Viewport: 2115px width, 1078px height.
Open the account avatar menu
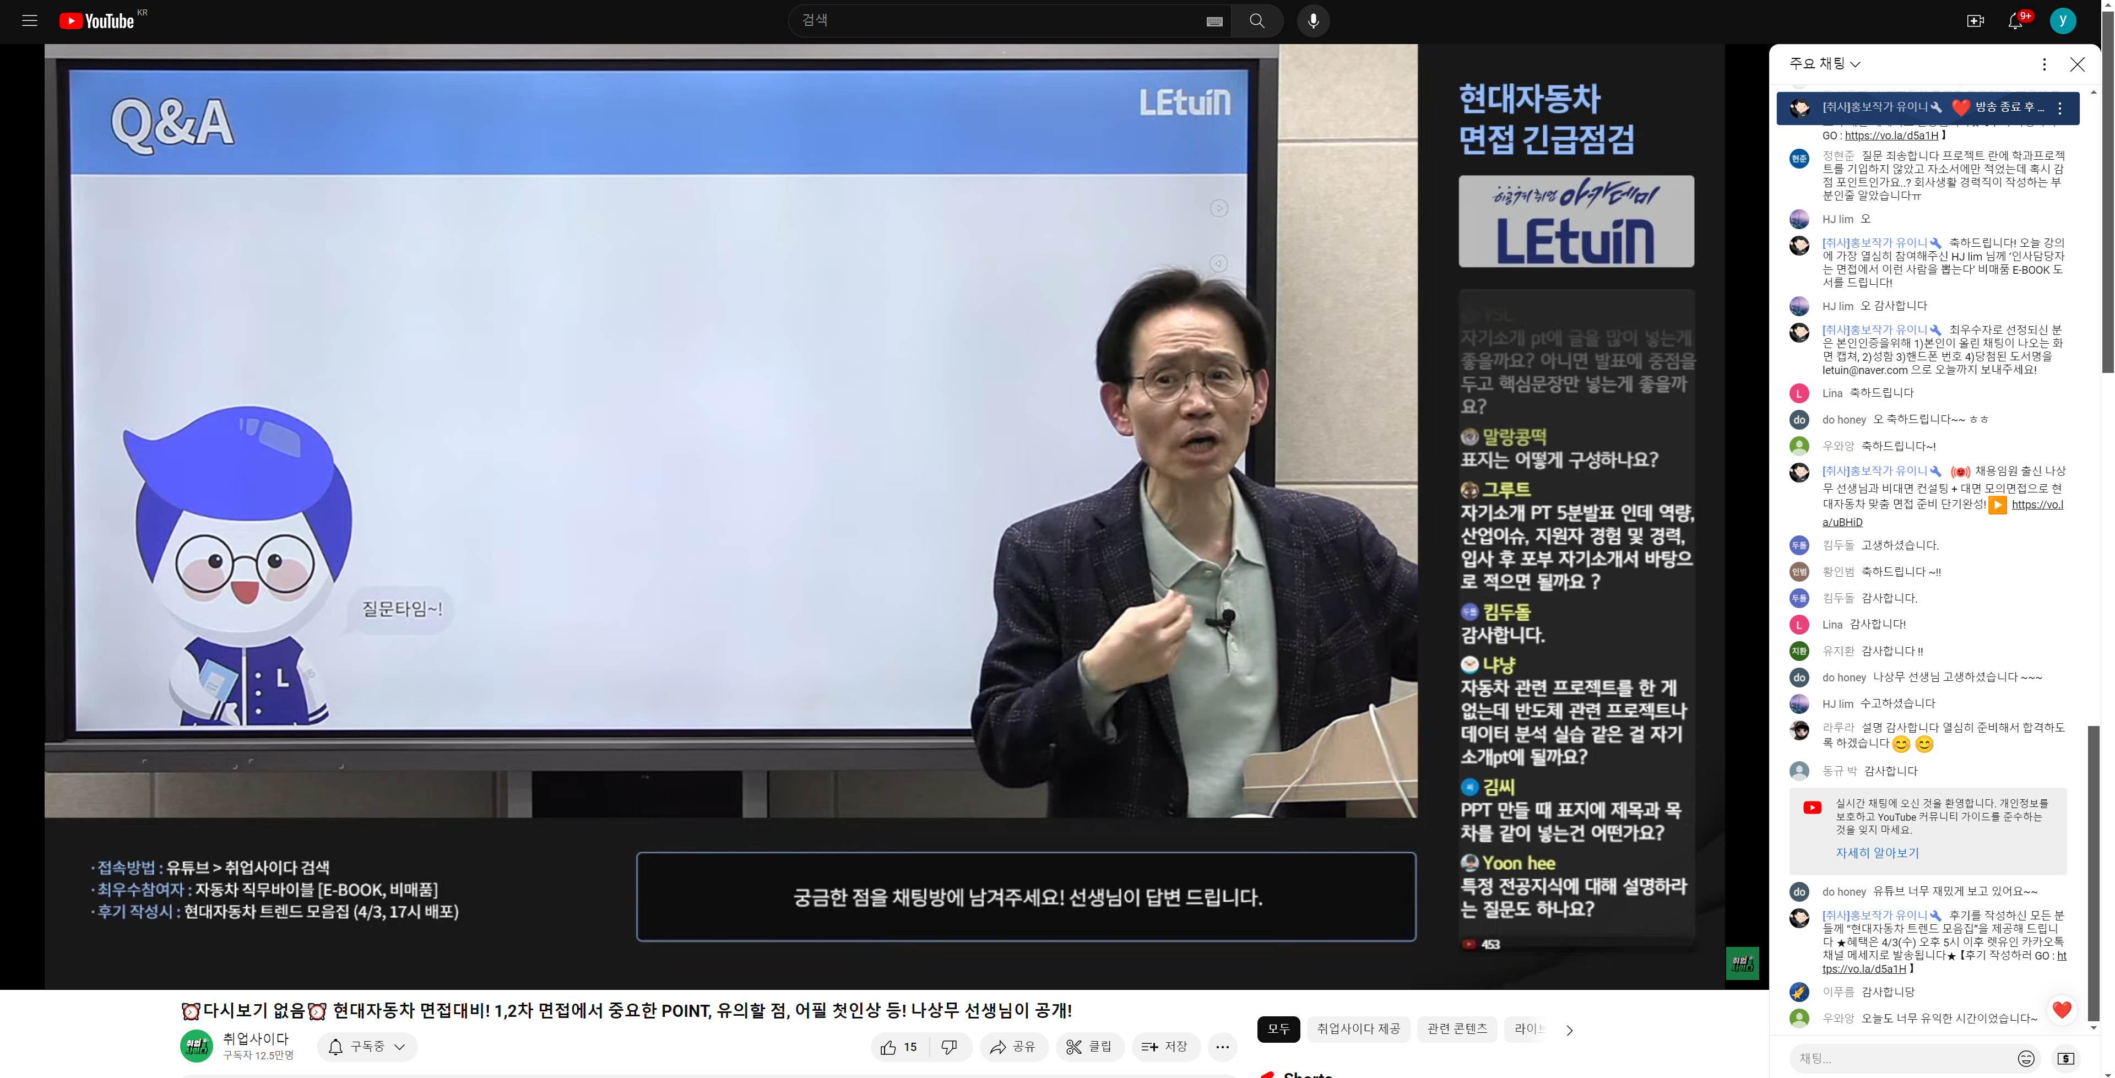[x=2063, y=20]
